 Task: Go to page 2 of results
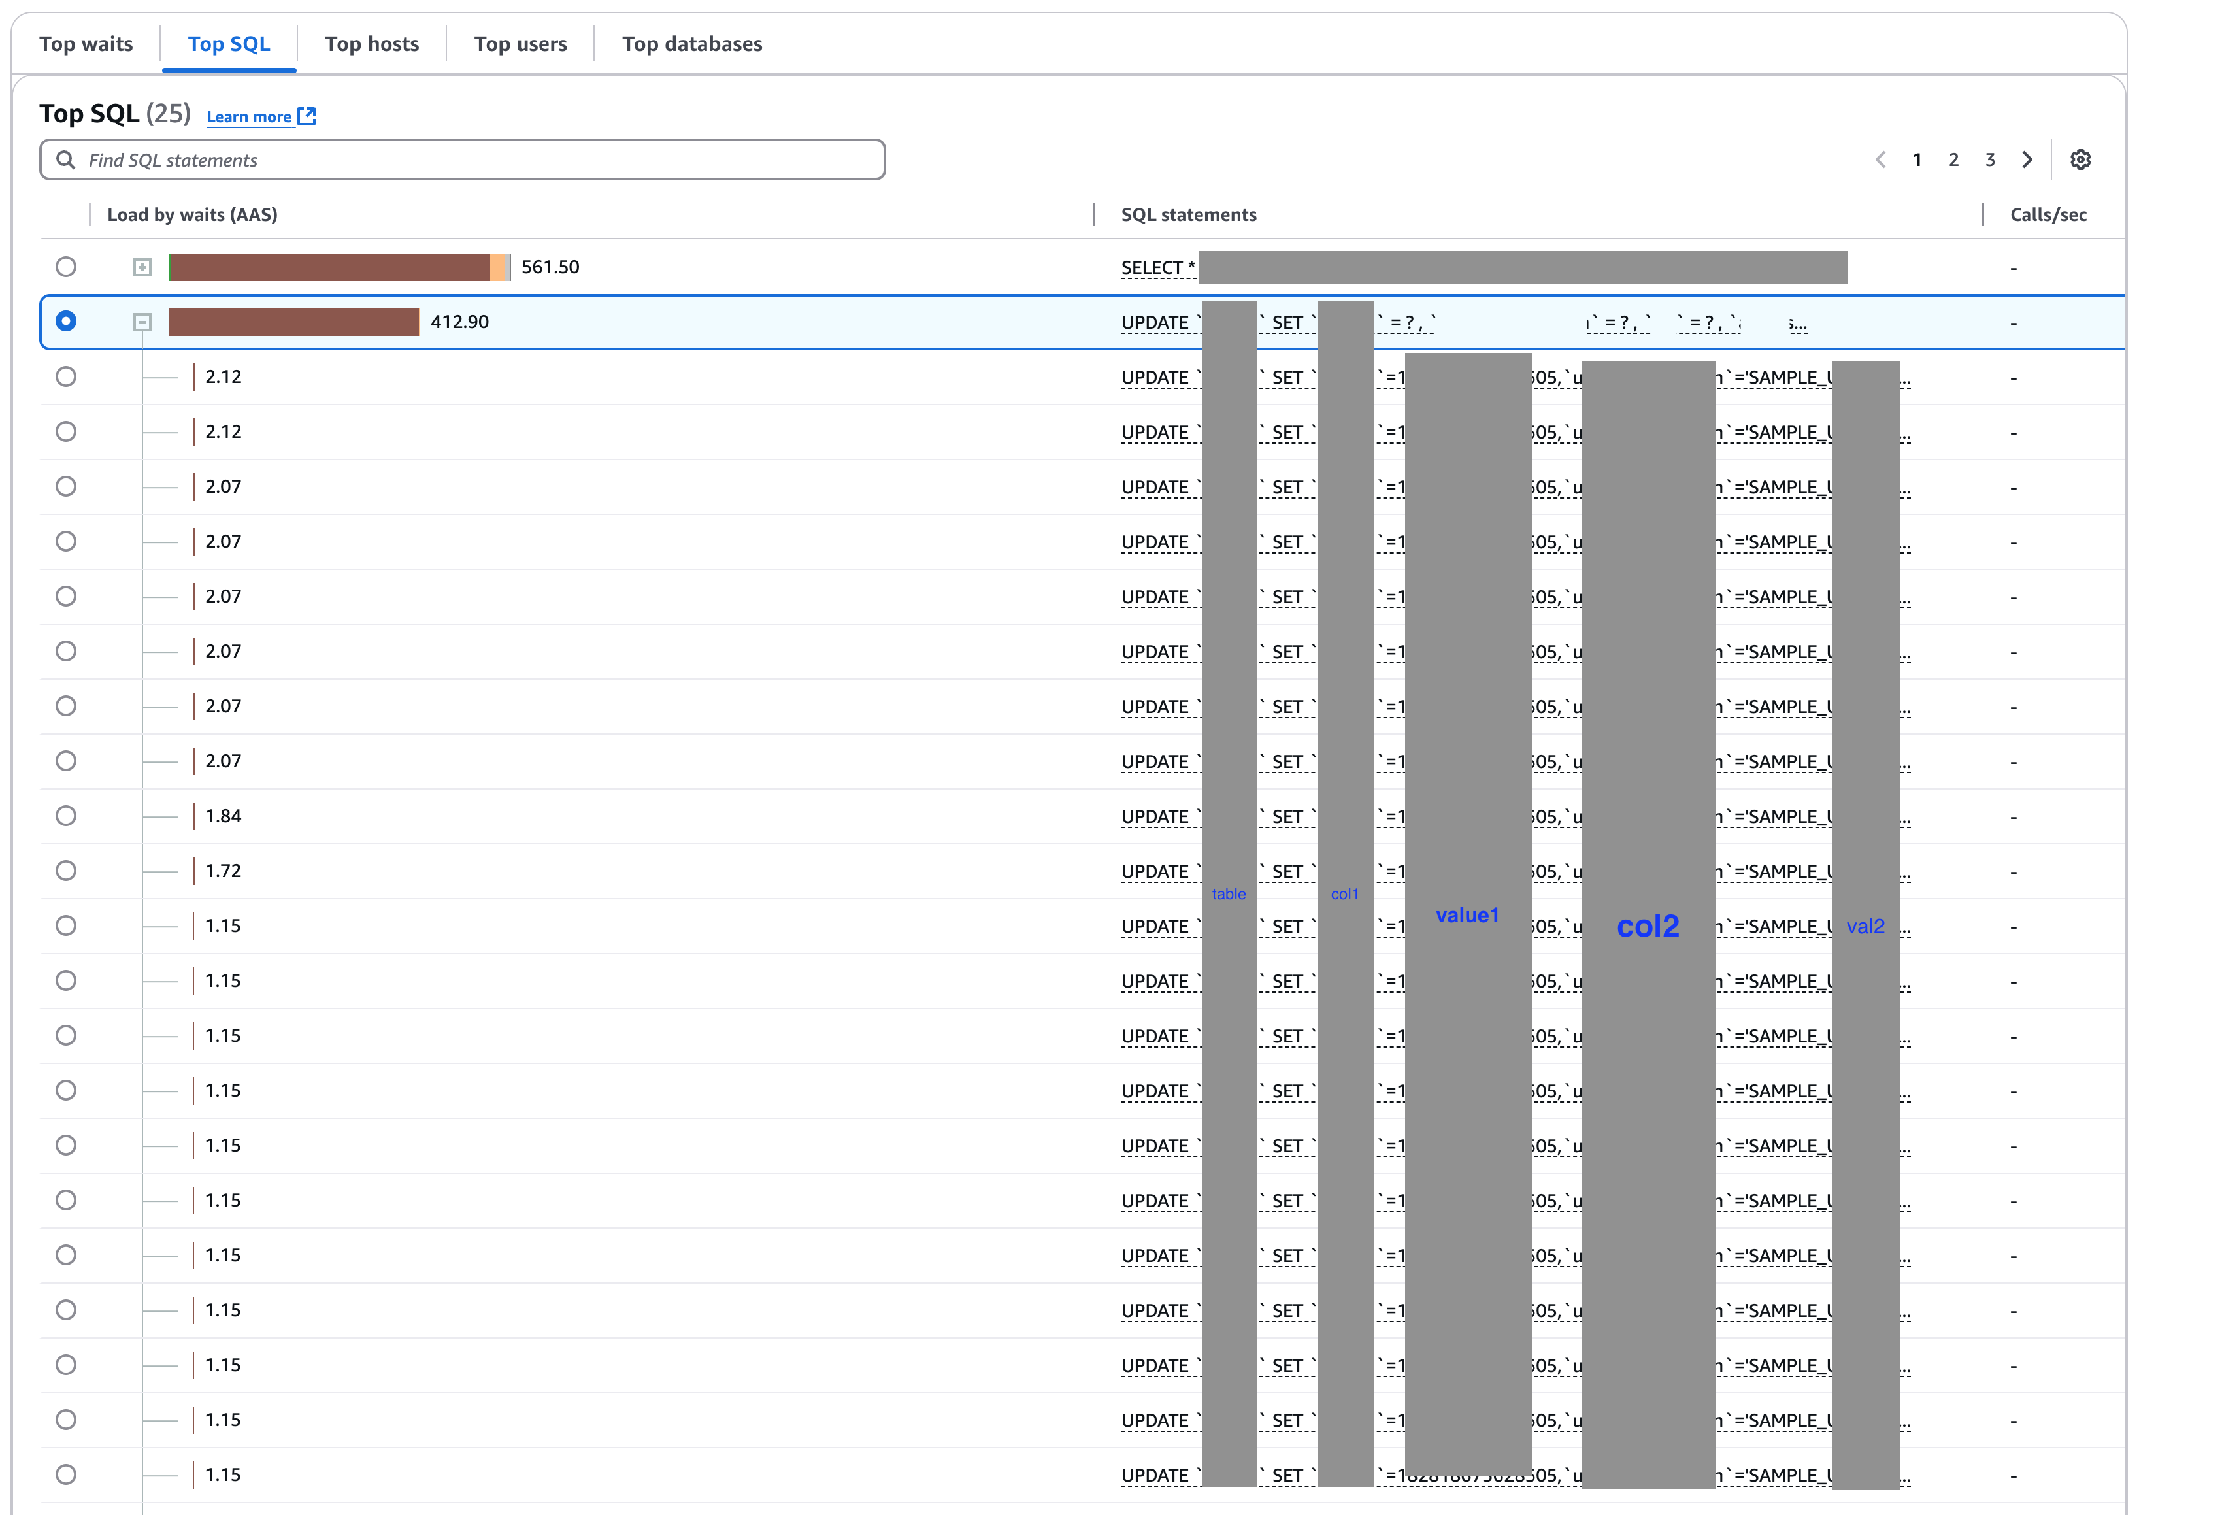[x=1953, y=159]
